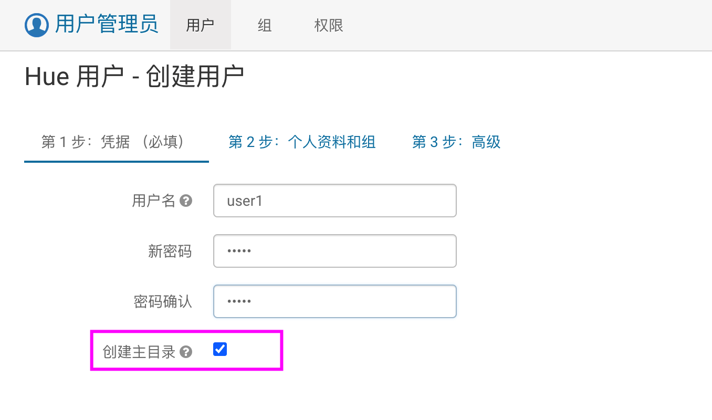Open 第 3 步：高级 step tab

[x=456, y=142]
